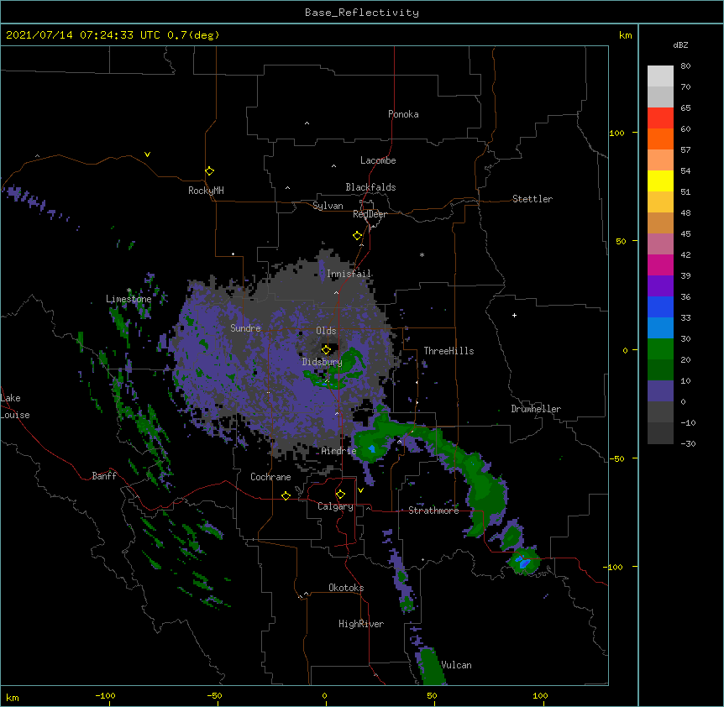The width and height of the screenshot is (724, 707).
Task: Click the Okotoks label
Action: [346, 588]
